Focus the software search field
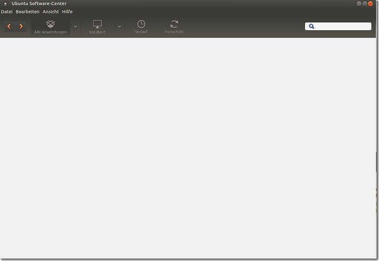Image resolution: width=379 pixels, height=261 pixels. 338,26
